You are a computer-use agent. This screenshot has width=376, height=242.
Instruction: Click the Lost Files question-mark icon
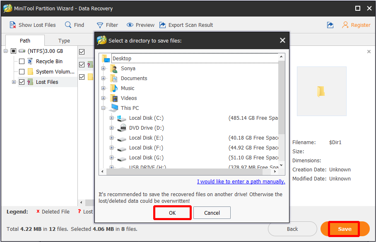pos(30,82)
